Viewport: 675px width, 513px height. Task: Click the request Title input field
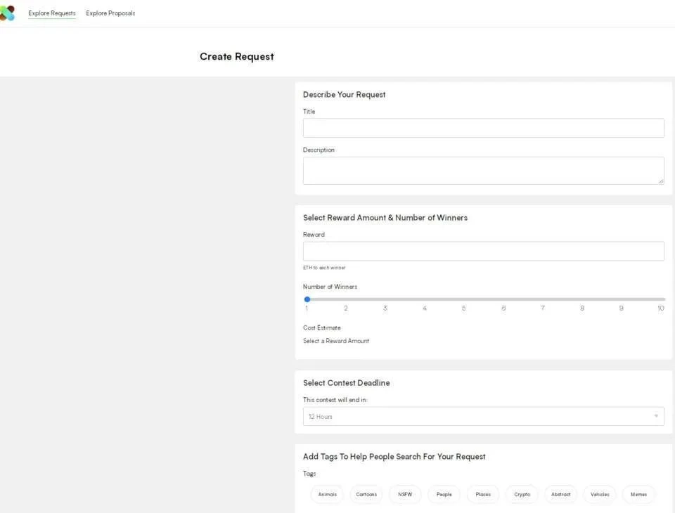click(x=483, y=128)
